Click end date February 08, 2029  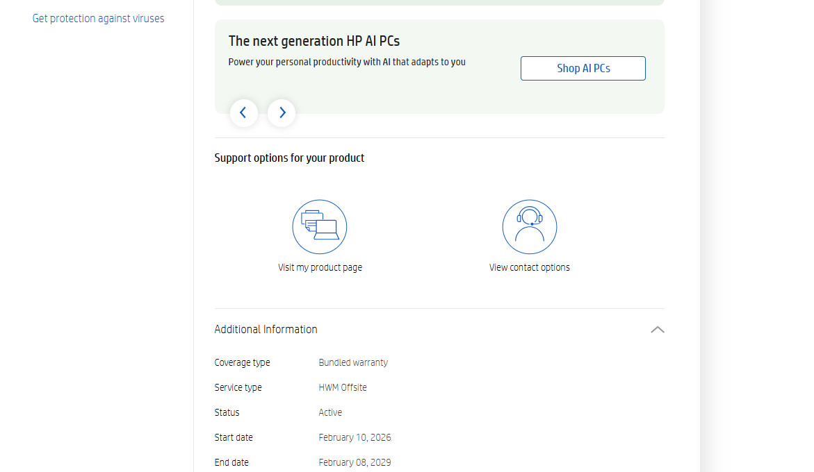pos(355,462)
